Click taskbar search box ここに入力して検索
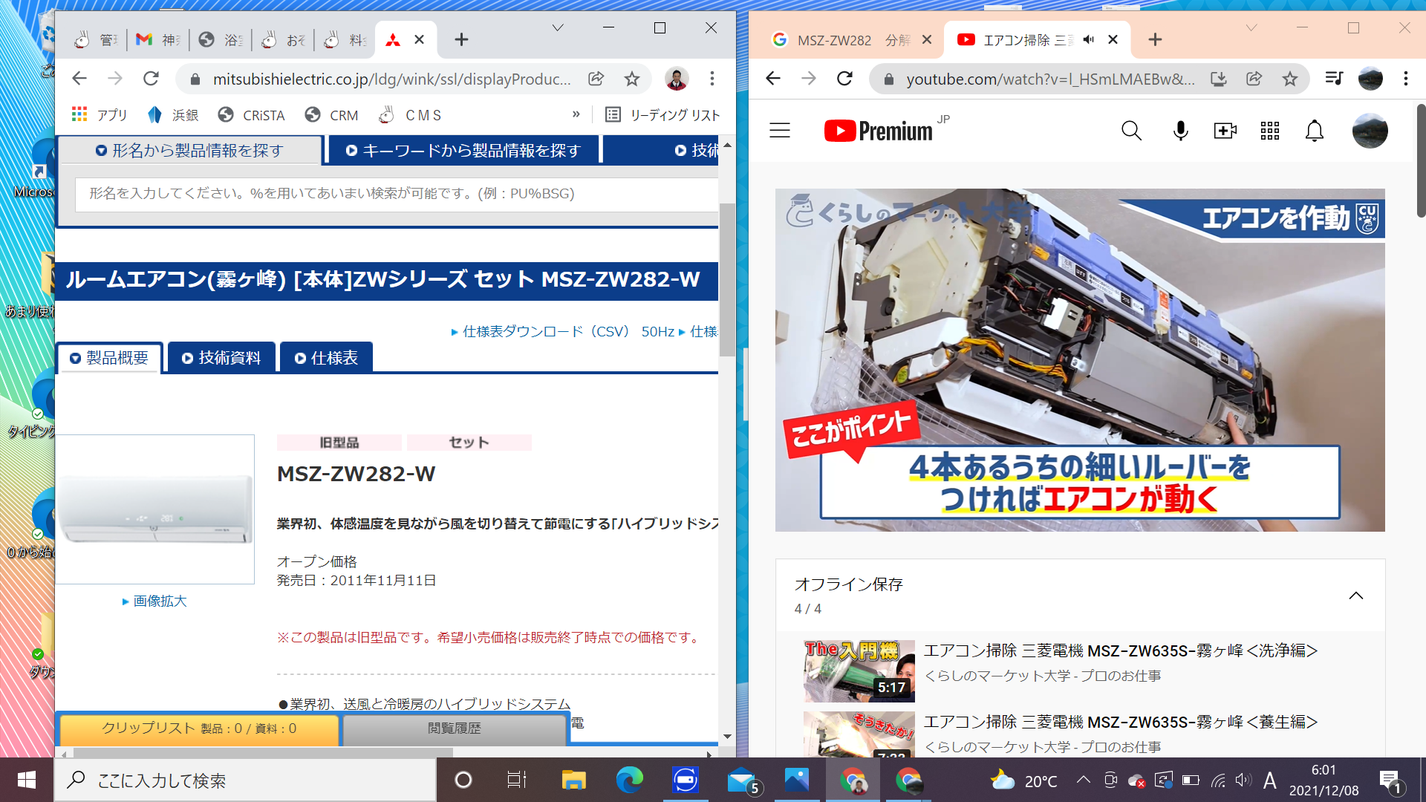This screenshot has height=802, width=1426. tap(245, 780)
